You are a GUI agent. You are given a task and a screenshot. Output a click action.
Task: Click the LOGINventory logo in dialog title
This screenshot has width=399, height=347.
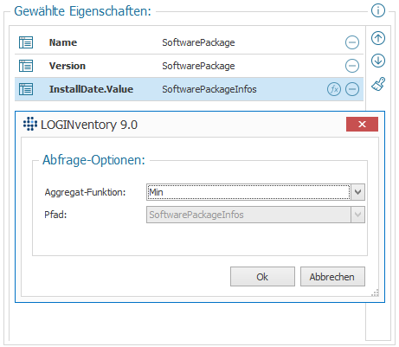tap(30, 124)
